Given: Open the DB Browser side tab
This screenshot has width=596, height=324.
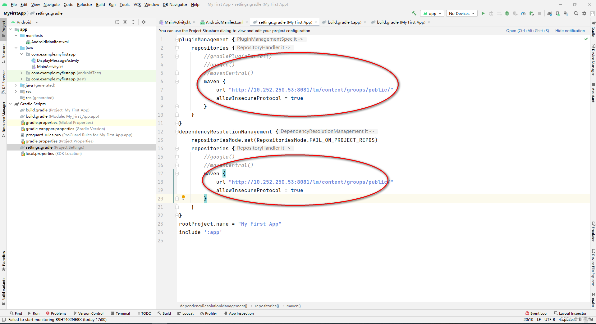Looking at the screenshot, I should click(x=4, y=82).
